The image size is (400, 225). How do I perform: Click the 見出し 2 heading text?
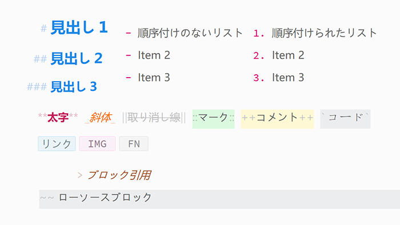pos(76,58)
